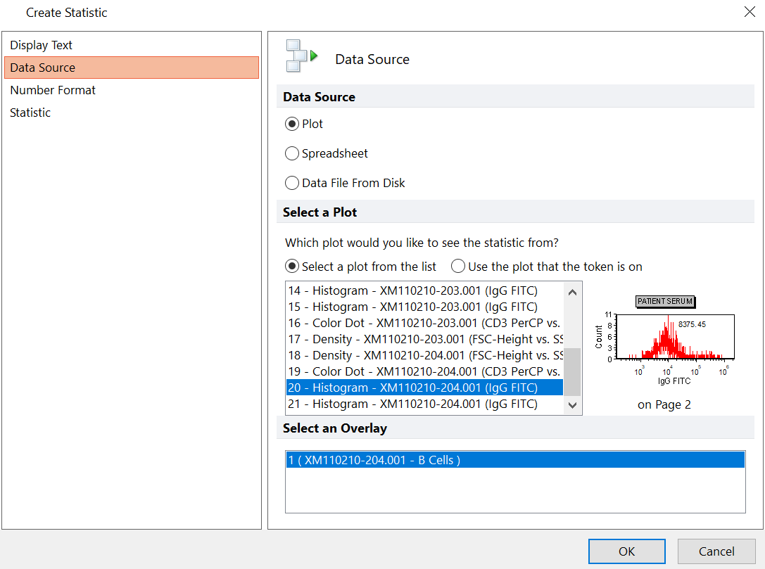Click the plot list scroll up arrow
Image resolution: width=765 pixels, height=569 pixels.
(573, 292)
